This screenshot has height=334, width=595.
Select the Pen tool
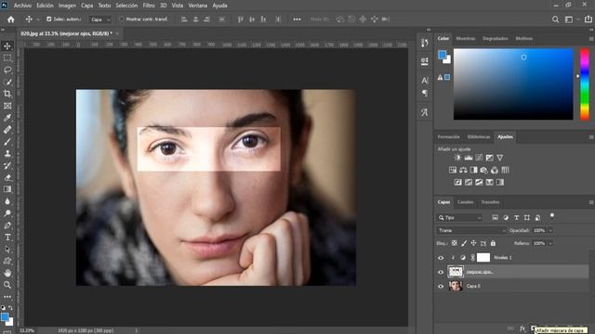click(7, 225)
